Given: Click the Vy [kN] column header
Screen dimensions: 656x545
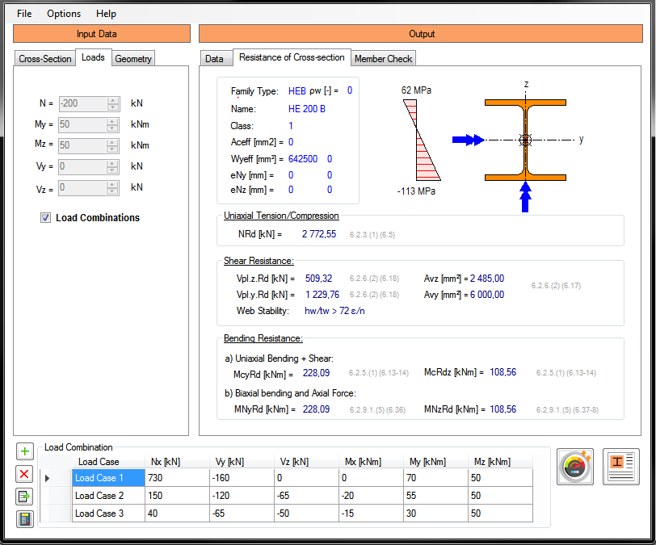Looking at the screenshot, I should point(242,462).
